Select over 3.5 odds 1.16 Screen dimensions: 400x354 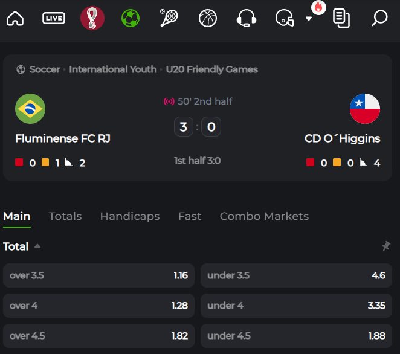pos(98,275)
